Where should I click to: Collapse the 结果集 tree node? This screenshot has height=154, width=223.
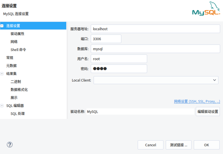click(x=2, y=74)
